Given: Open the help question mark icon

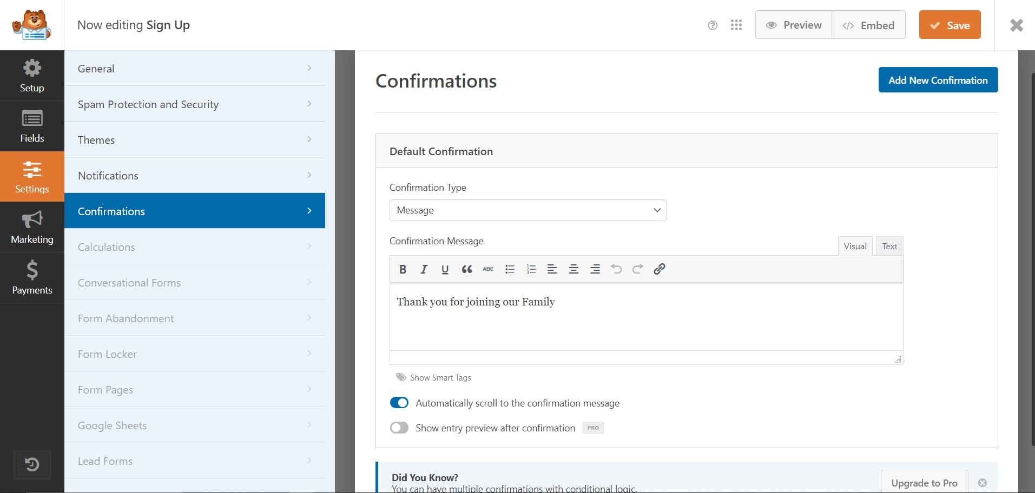Looking at the screenshot, I should click(713, 25).
